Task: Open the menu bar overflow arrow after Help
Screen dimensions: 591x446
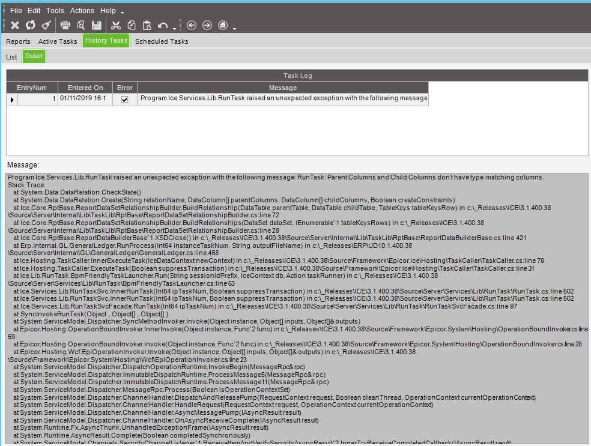Action: pyautogui.click(x=122, y=13)
